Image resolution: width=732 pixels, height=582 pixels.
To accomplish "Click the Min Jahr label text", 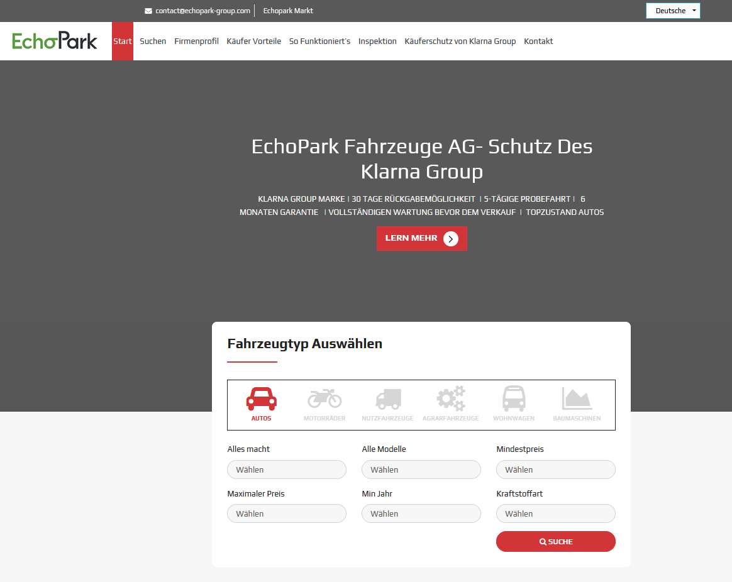I will [x=377, y=493].
